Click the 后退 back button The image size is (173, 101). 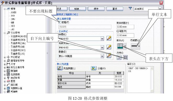(x=62, y=9)
